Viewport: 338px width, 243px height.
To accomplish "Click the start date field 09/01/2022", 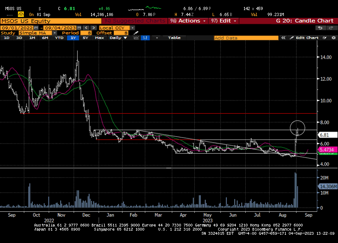I will tap(17, 28).
